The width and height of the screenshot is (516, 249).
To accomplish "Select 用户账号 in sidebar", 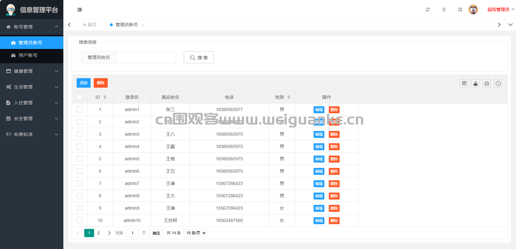I will point(32,55).
